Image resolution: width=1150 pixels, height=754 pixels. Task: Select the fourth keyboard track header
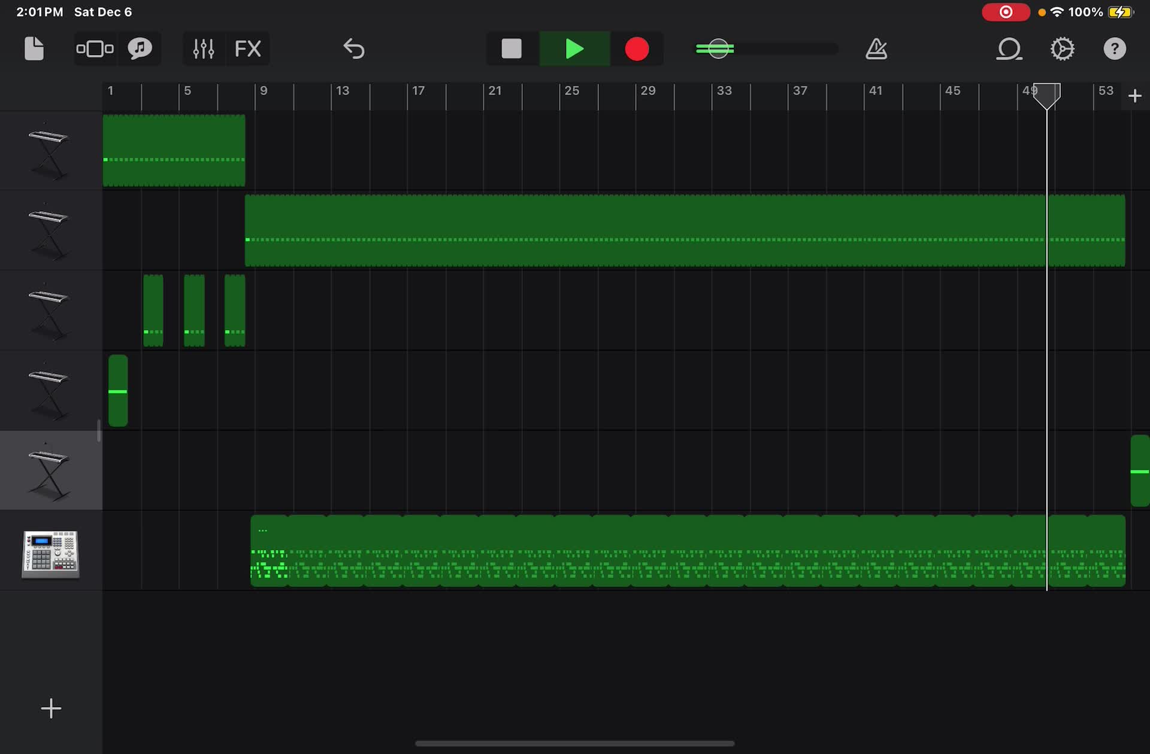[51, 390]
